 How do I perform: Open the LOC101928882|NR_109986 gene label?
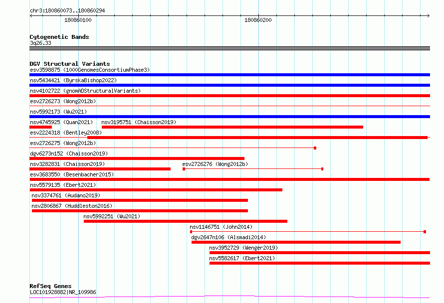coord(63,292)
